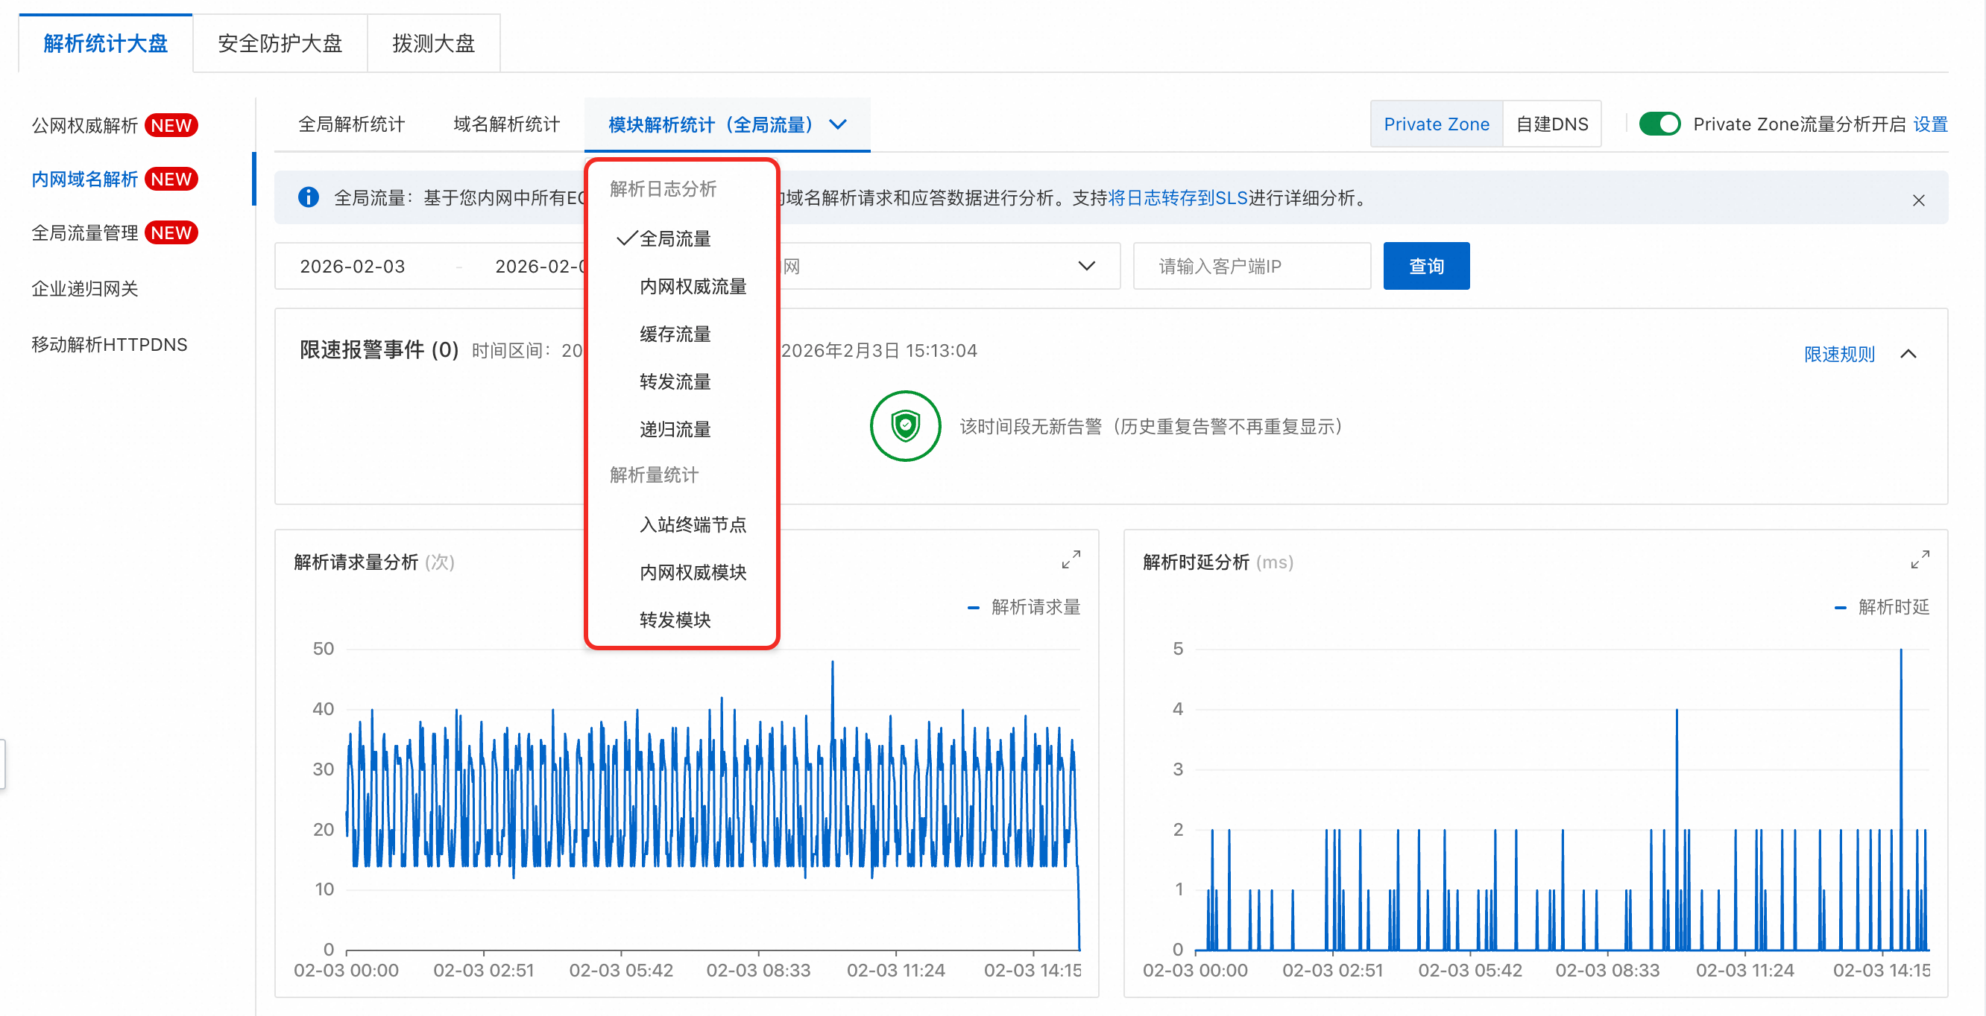
Task: Switch to 安全防护大盘 tab
Action: (x=280, y=43)
